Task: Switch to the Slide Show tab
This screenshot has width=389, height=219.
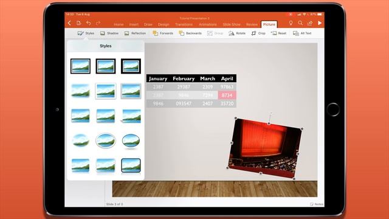Action: pyautogui.click(x=232, y=24)
